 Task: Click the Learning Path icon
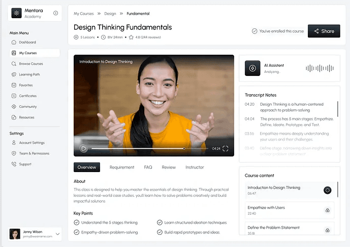[14, 74]
